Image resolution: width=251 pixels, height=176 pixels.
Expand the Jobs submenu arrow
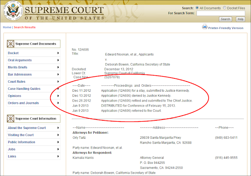click(58, 149)
